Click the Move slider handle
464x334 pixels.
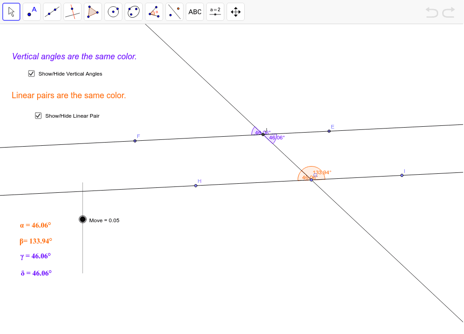(x=82, y=219)
